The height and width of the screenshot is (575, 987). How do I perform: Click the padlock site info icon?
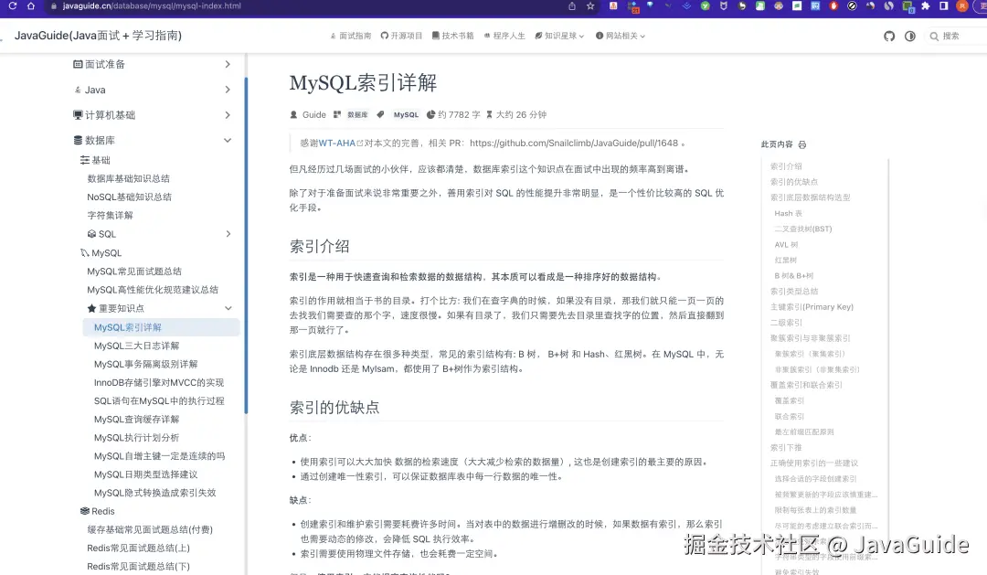point(54,5)
